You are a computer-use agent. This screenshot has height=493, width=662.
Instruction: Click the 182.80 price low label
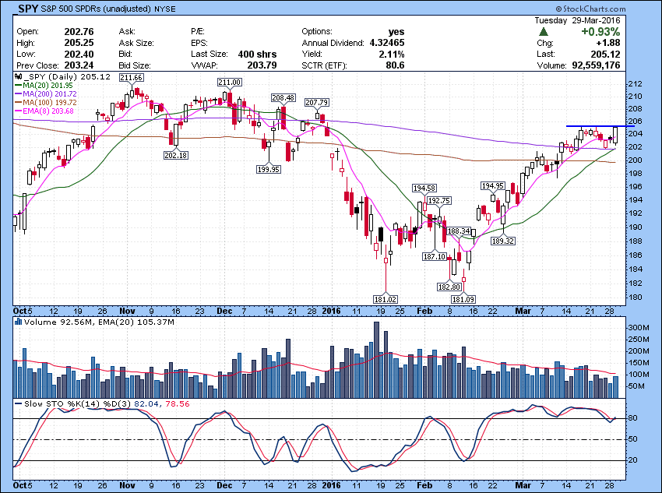click(449, 287)
